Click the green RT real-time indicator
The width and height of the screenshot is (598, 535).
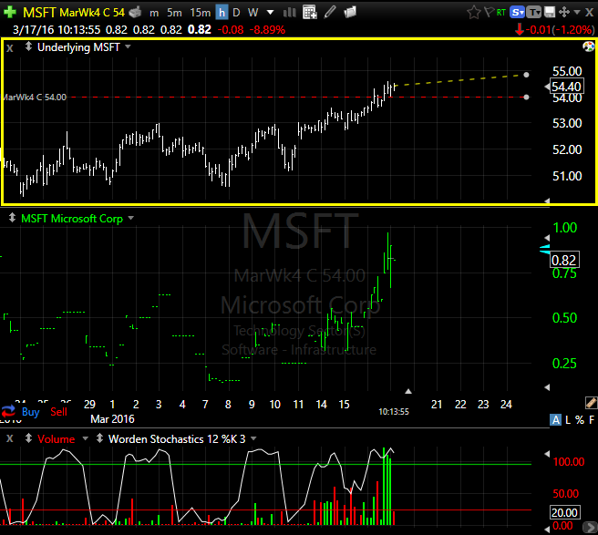[501, 13]
